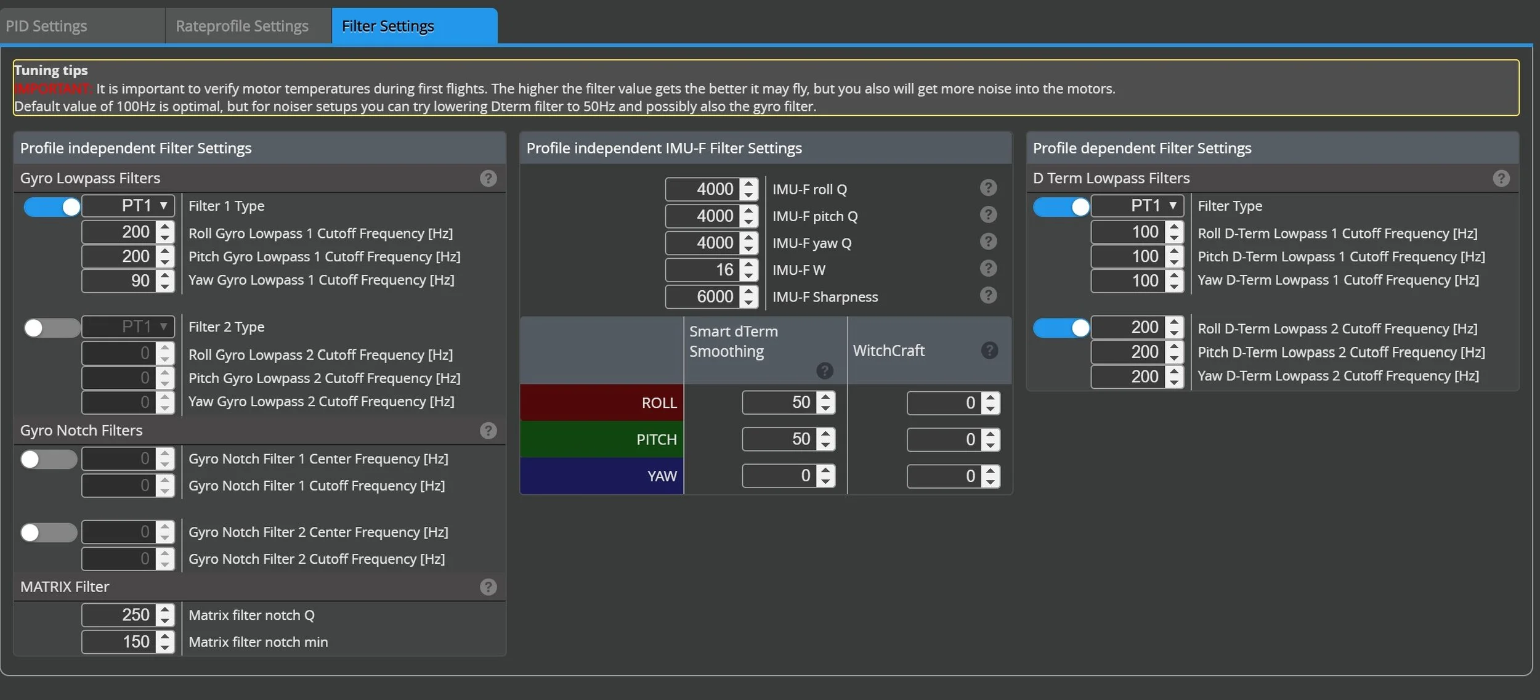Enable Gyro Lowpass Filter 2 toggle
The width and height of the screenshot is (1540, 700).
click(52, 328)
